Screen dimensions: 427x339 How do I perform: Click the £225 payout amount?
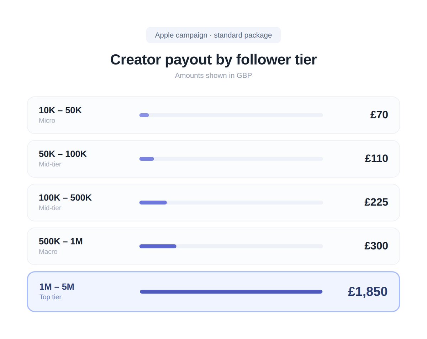376,202
